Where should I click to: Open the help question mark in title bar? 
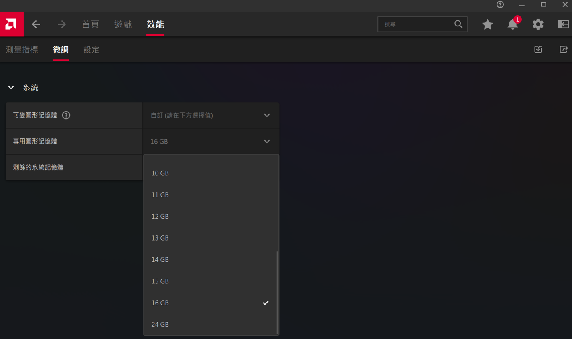pos(500,5)
